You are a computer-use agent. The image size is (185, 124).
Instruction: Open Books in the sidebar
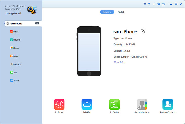14,56
